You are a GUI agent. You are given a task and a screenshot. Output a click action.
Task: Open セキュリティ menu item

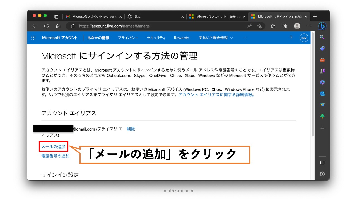click(x=156, y=38)
